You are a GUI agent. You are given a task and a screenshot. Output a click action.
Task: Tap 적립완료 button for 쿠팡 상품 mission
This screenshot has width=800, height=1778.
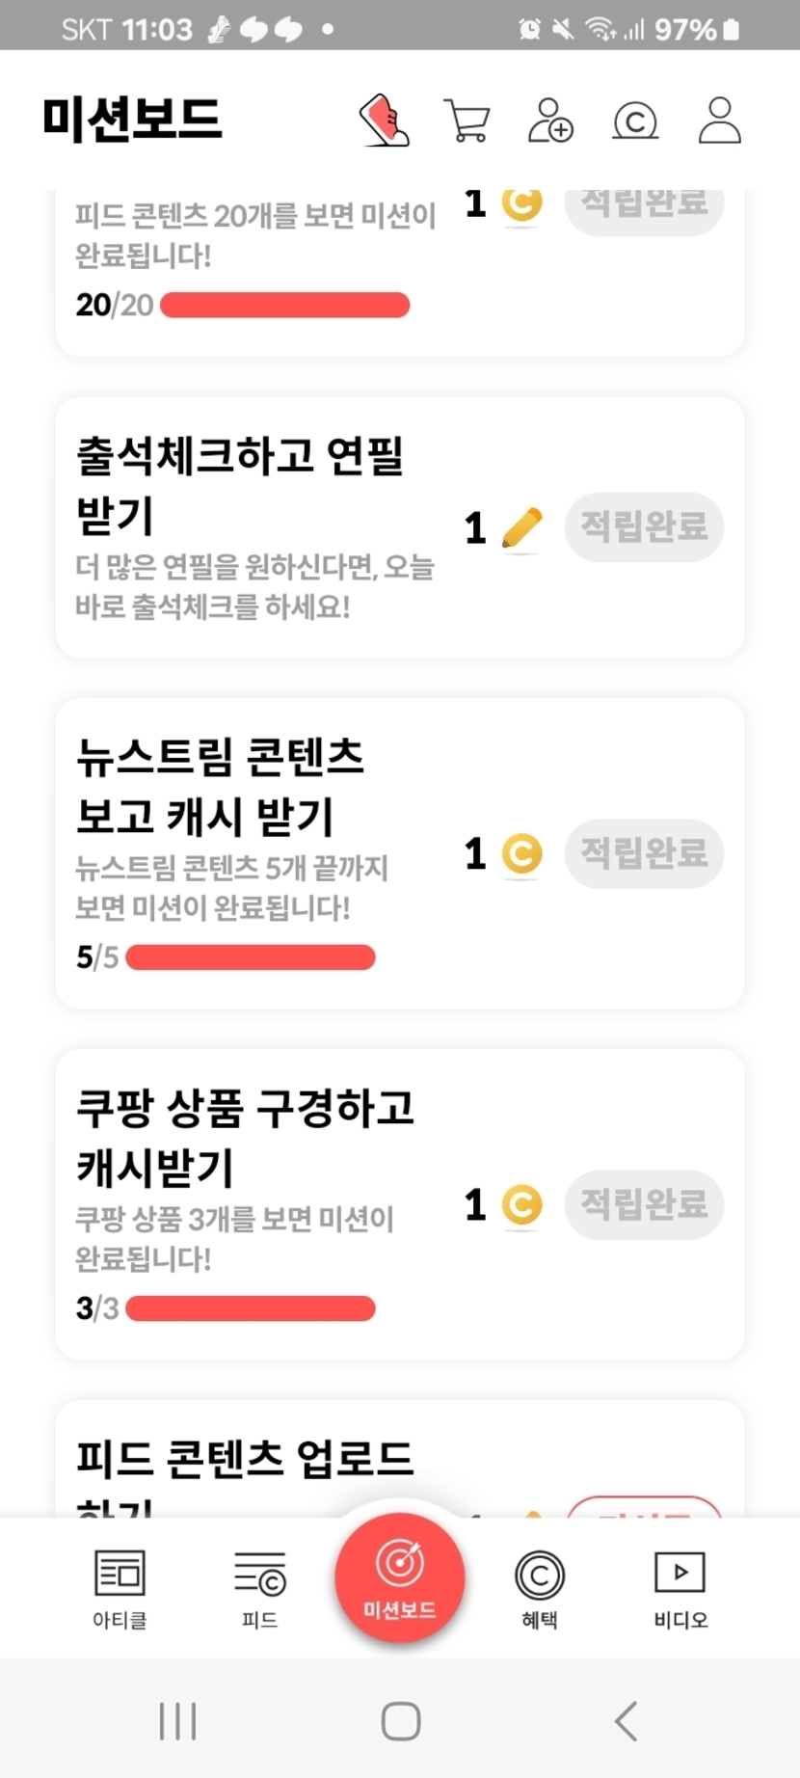(x=644, y=1204)
